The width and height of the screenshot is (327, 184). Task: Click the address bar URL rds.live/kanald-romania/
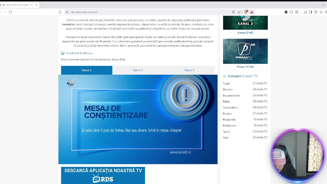tap(84, 12)
